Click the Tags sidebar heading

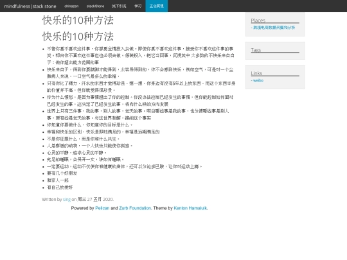(256, 50)
